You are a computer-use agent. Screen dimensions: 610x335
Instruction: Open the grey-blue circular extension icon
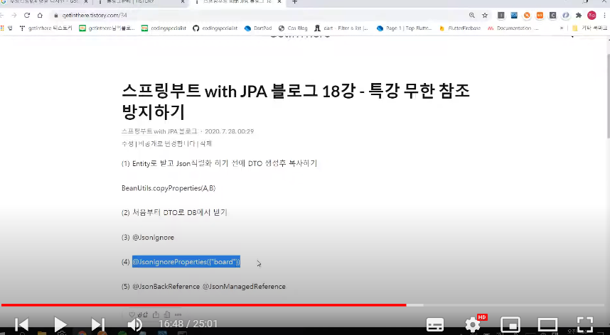pos(566,15)
